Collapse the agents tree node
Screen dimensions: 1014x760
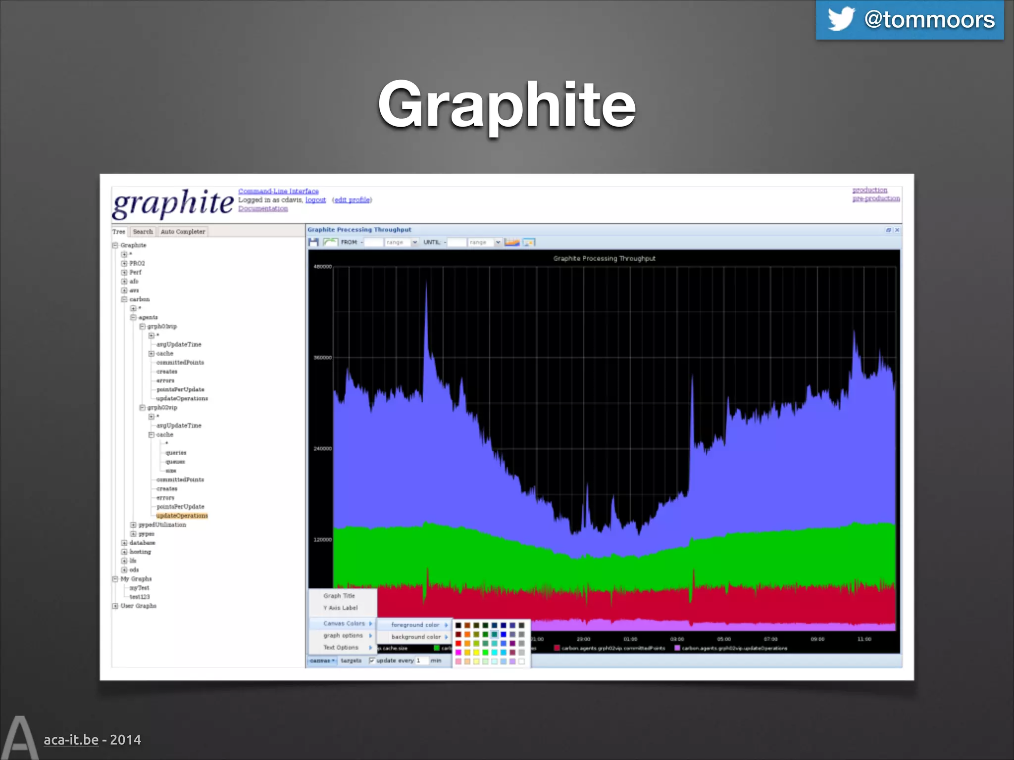(133, 317)
